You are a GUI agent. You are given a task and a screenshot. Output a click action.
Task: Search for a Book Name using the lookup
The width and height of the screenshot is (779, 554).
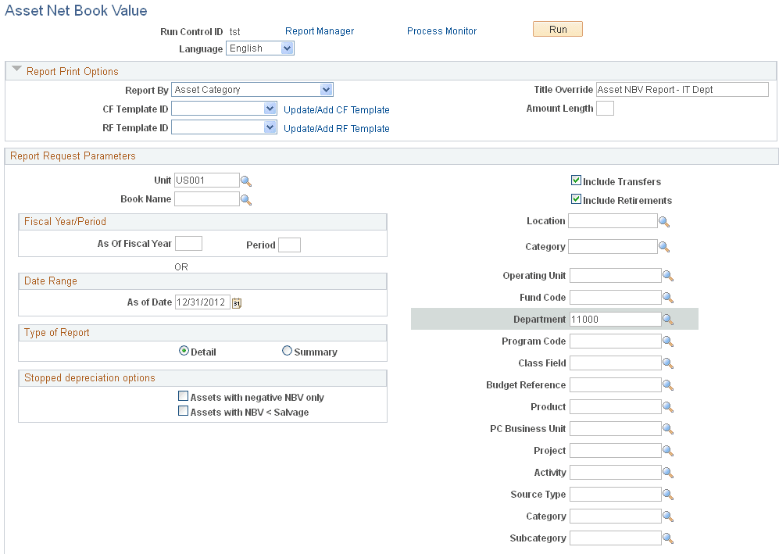tap(246, 198)
